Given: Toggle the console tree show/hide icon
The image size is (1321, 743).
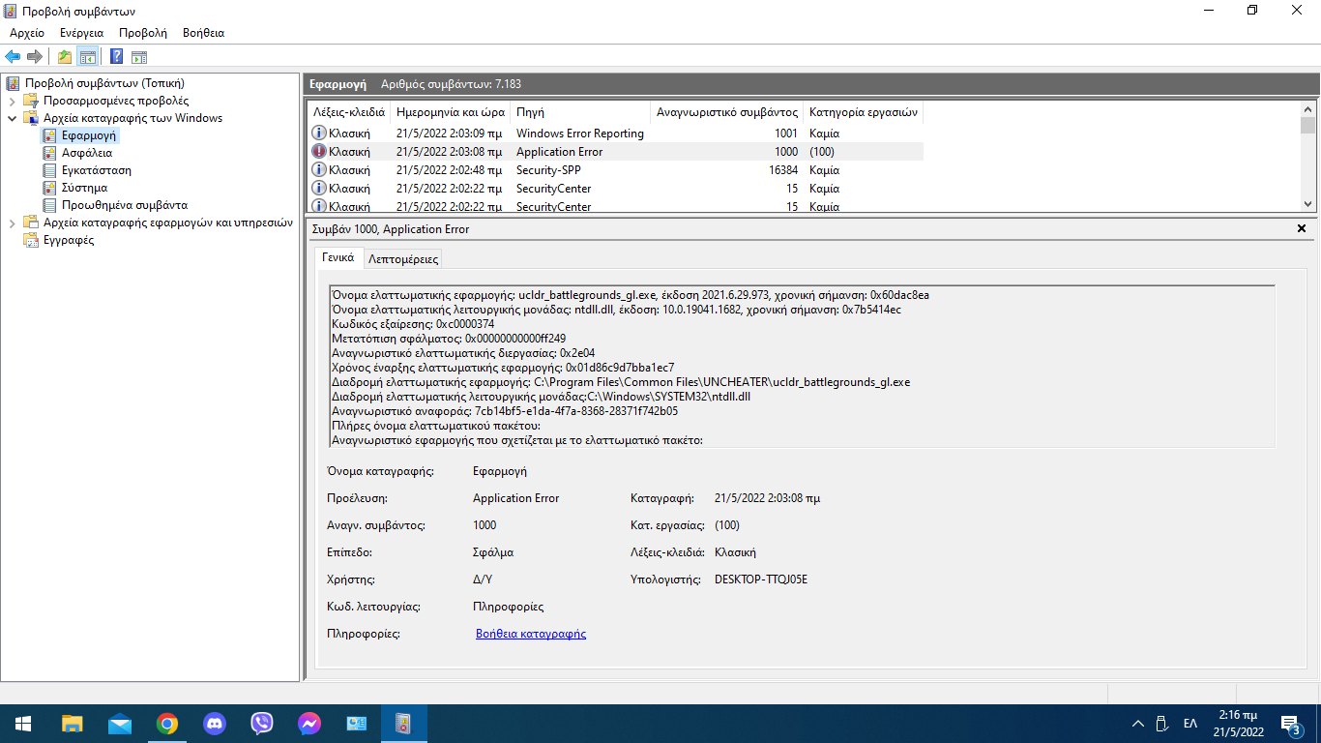Looking at the screenshot, I should click(87, 57).
